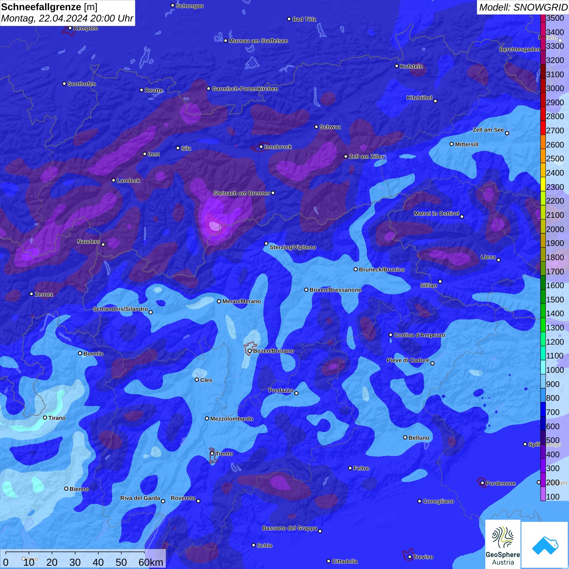569x569 pixels.
Task: Click the Garmisch-Partenkirchen label
Action: click(245, 89)
